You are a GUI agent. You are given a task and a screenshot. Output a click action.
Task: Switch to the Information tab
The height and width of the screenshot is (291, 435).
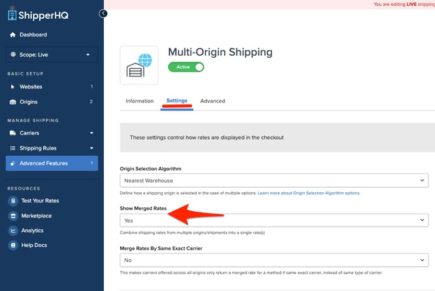pyautogui.click(x=140, y=101)
